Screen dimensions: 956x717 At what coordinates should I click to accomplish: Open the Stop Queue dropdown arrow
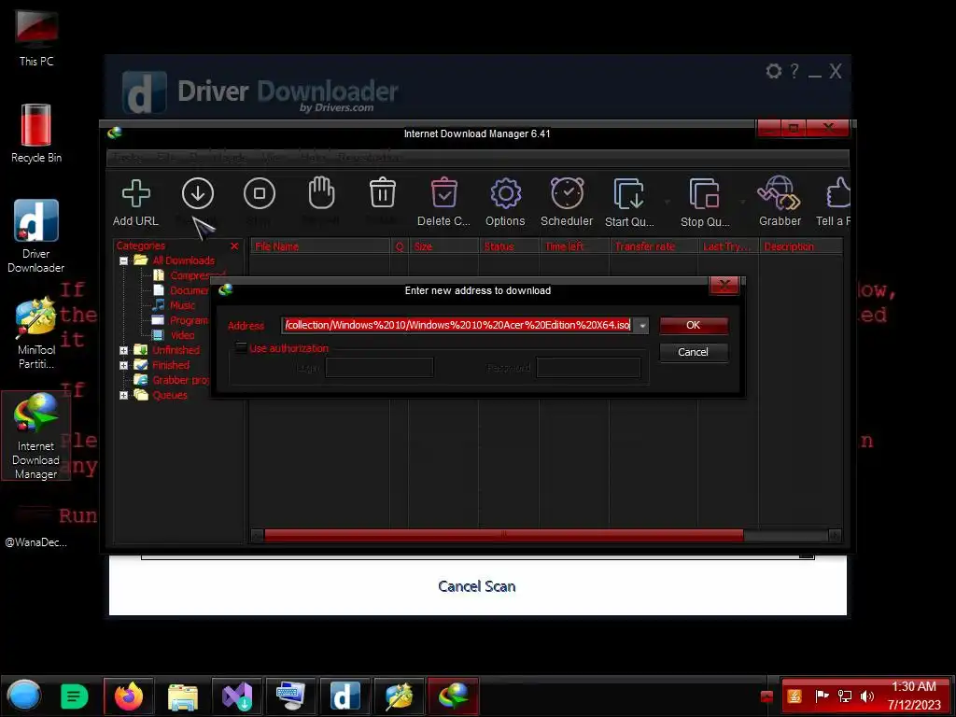tap(742, 202)
